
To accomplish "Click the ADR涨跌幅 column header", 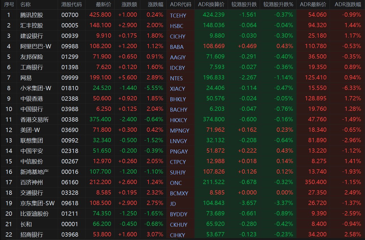I will point(348,5).
